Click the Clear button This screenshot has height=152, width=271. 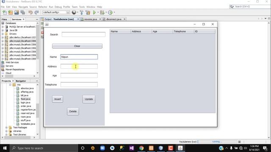pos(77,46)
